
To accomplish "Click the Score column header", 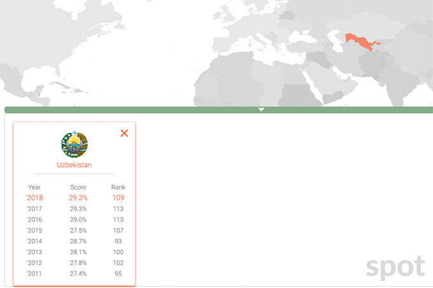I will click(x=78, y=188).
